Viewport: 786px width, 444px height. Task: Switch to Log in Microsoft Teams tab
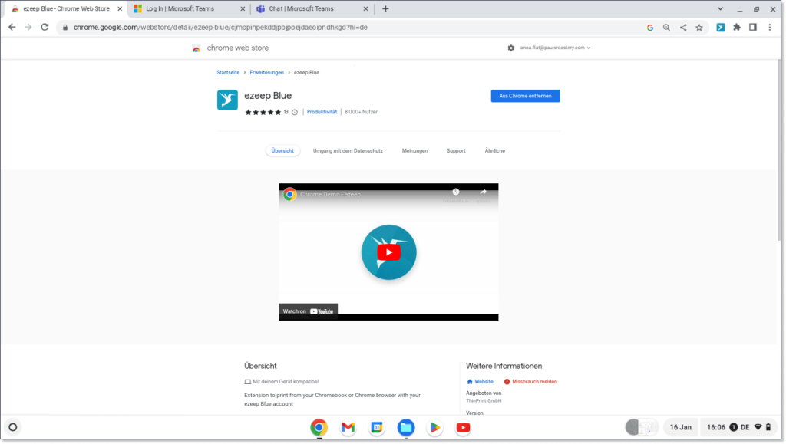[190, 8]
